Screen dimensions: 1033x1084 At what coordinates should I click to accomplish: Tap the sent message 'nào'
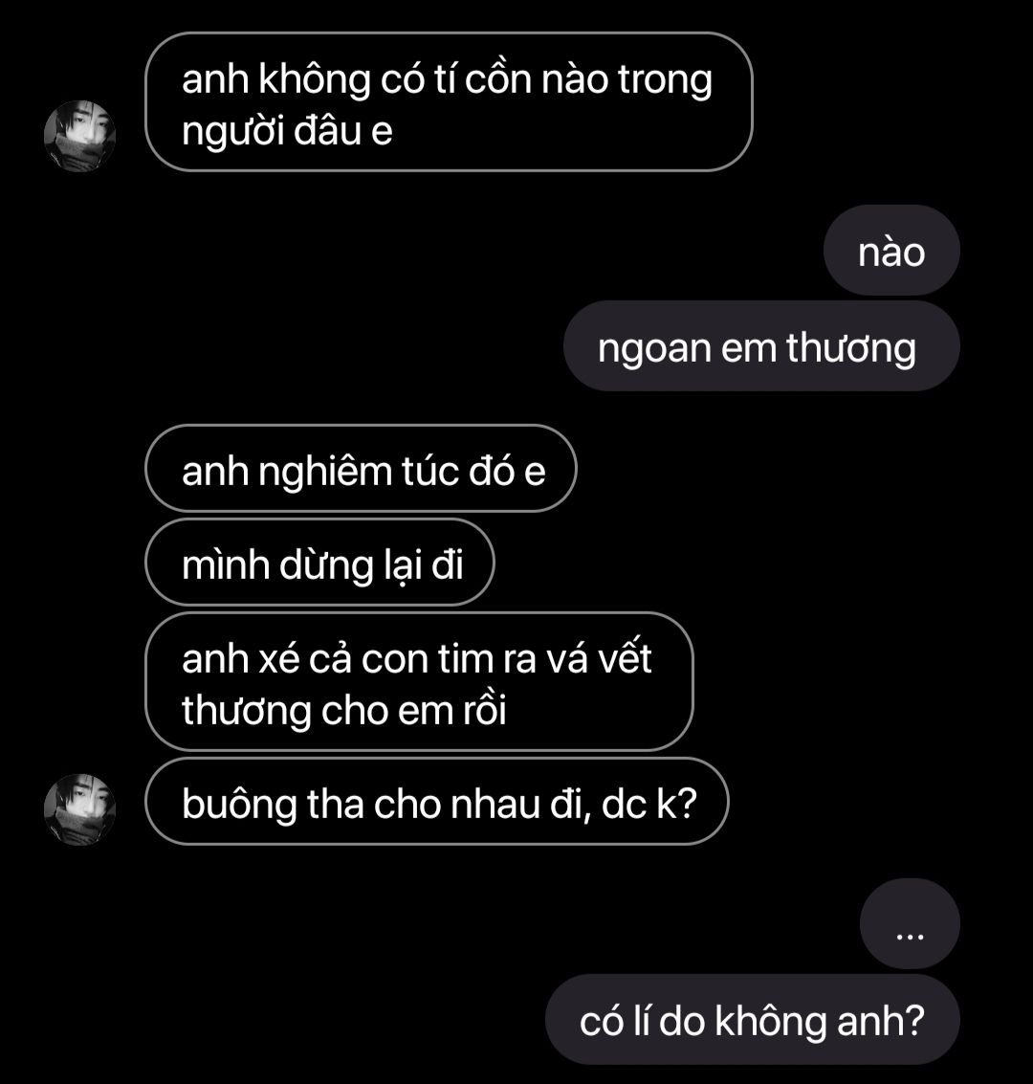click(x=891, y=251)
